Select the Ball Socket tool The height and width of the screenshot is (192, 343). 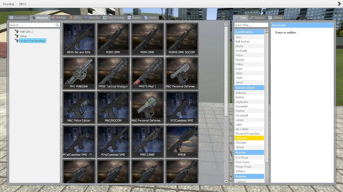click(x=249, y=42)
